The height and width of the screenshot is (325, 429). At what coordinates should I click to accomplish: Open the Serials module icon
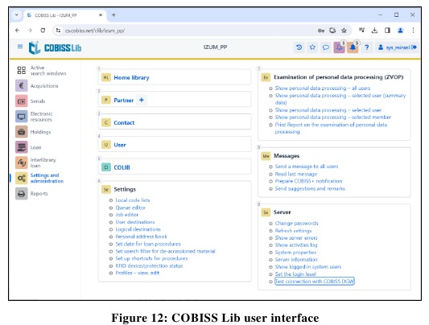click(x=22, y=101)
